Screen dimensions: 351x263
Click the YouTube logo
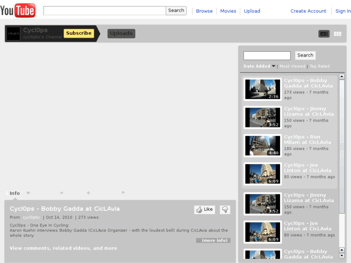18,10
